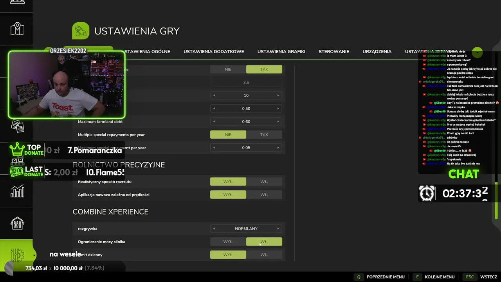Screen dimensions: 501x282
Task: Increase the 0.50 value with right arrow
Action: click(x=278, y=108)
